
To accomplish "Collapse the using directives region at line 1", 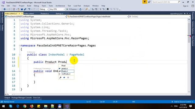I will pos(19,20).
